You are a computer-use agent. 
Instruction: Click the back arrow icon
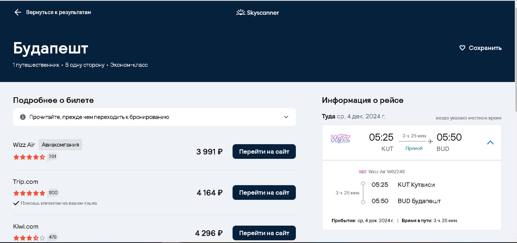18,12
